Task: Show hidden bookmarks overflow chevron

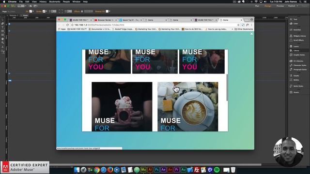Action: coord(232,29)
